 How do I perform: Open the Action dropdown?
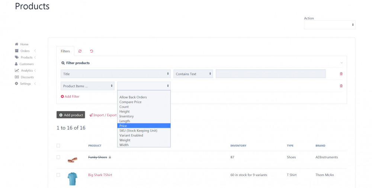coord(330,25)
